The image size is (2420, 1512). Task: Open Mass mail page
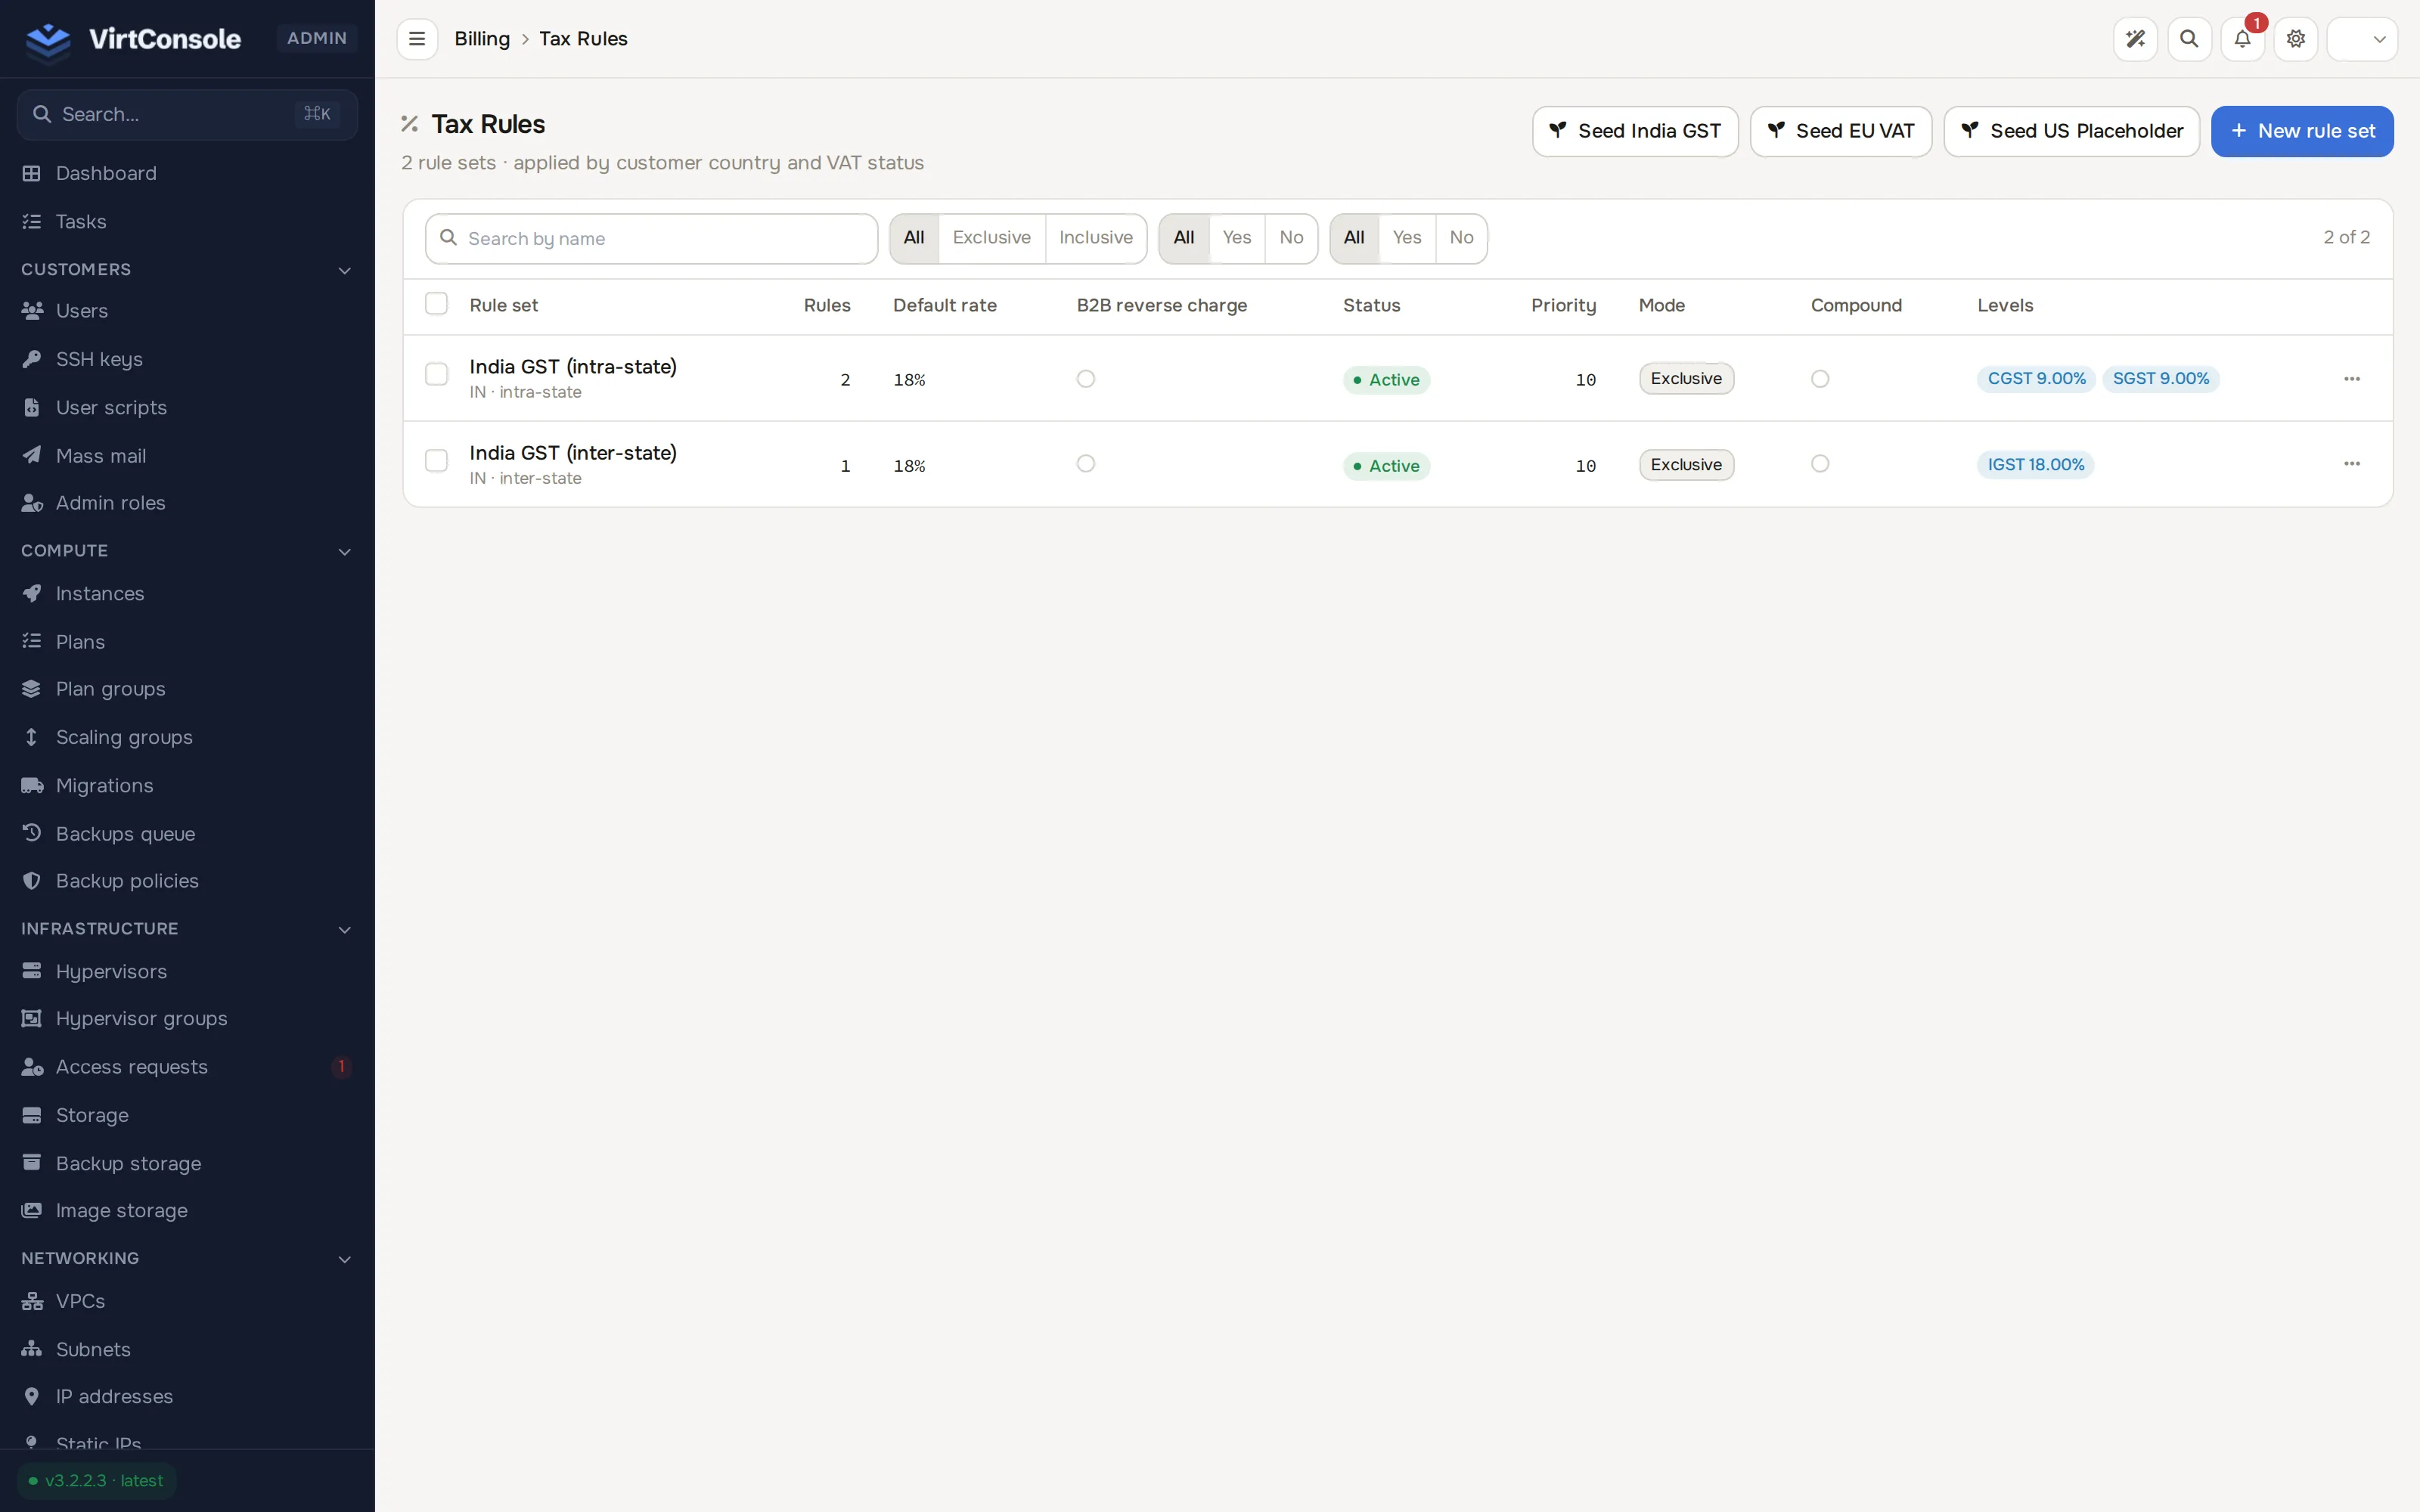click(187, 455)
